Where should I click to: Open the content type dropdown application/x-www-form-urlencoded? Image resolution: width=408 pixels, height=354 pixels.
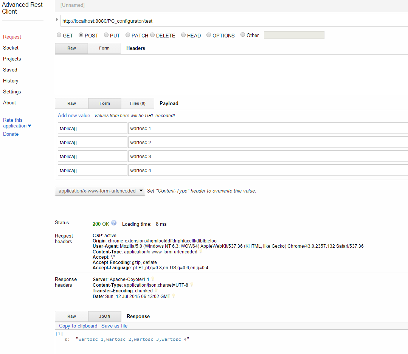coord(100,191)
